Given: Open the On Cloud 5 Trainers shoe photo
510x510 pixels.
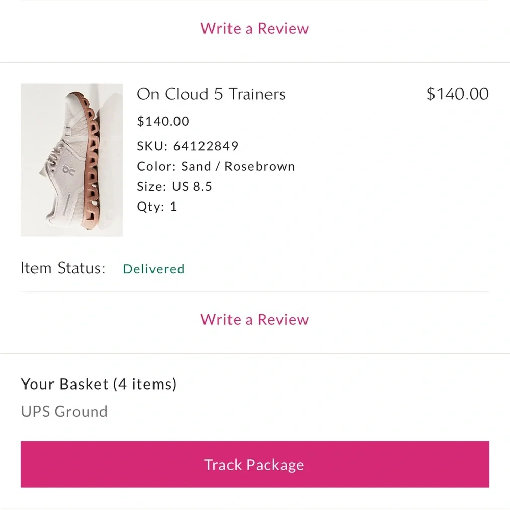Looking at the screenshot, I should coord(72,160).
